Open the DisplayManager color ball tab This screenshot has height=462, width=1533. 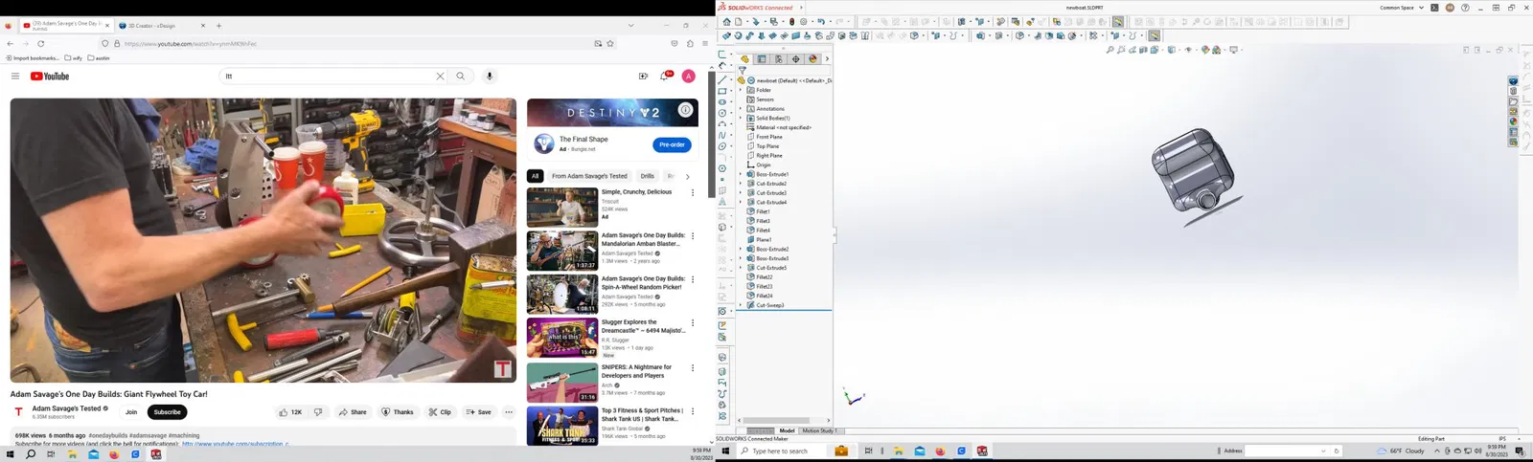(x=812, y=59)
